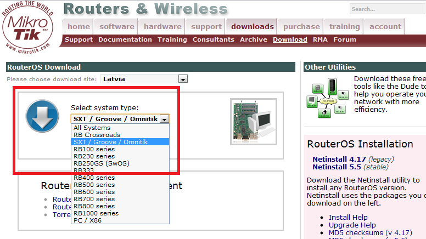
Task: Select RB800 series option
Action: click(x=120, y=206)
